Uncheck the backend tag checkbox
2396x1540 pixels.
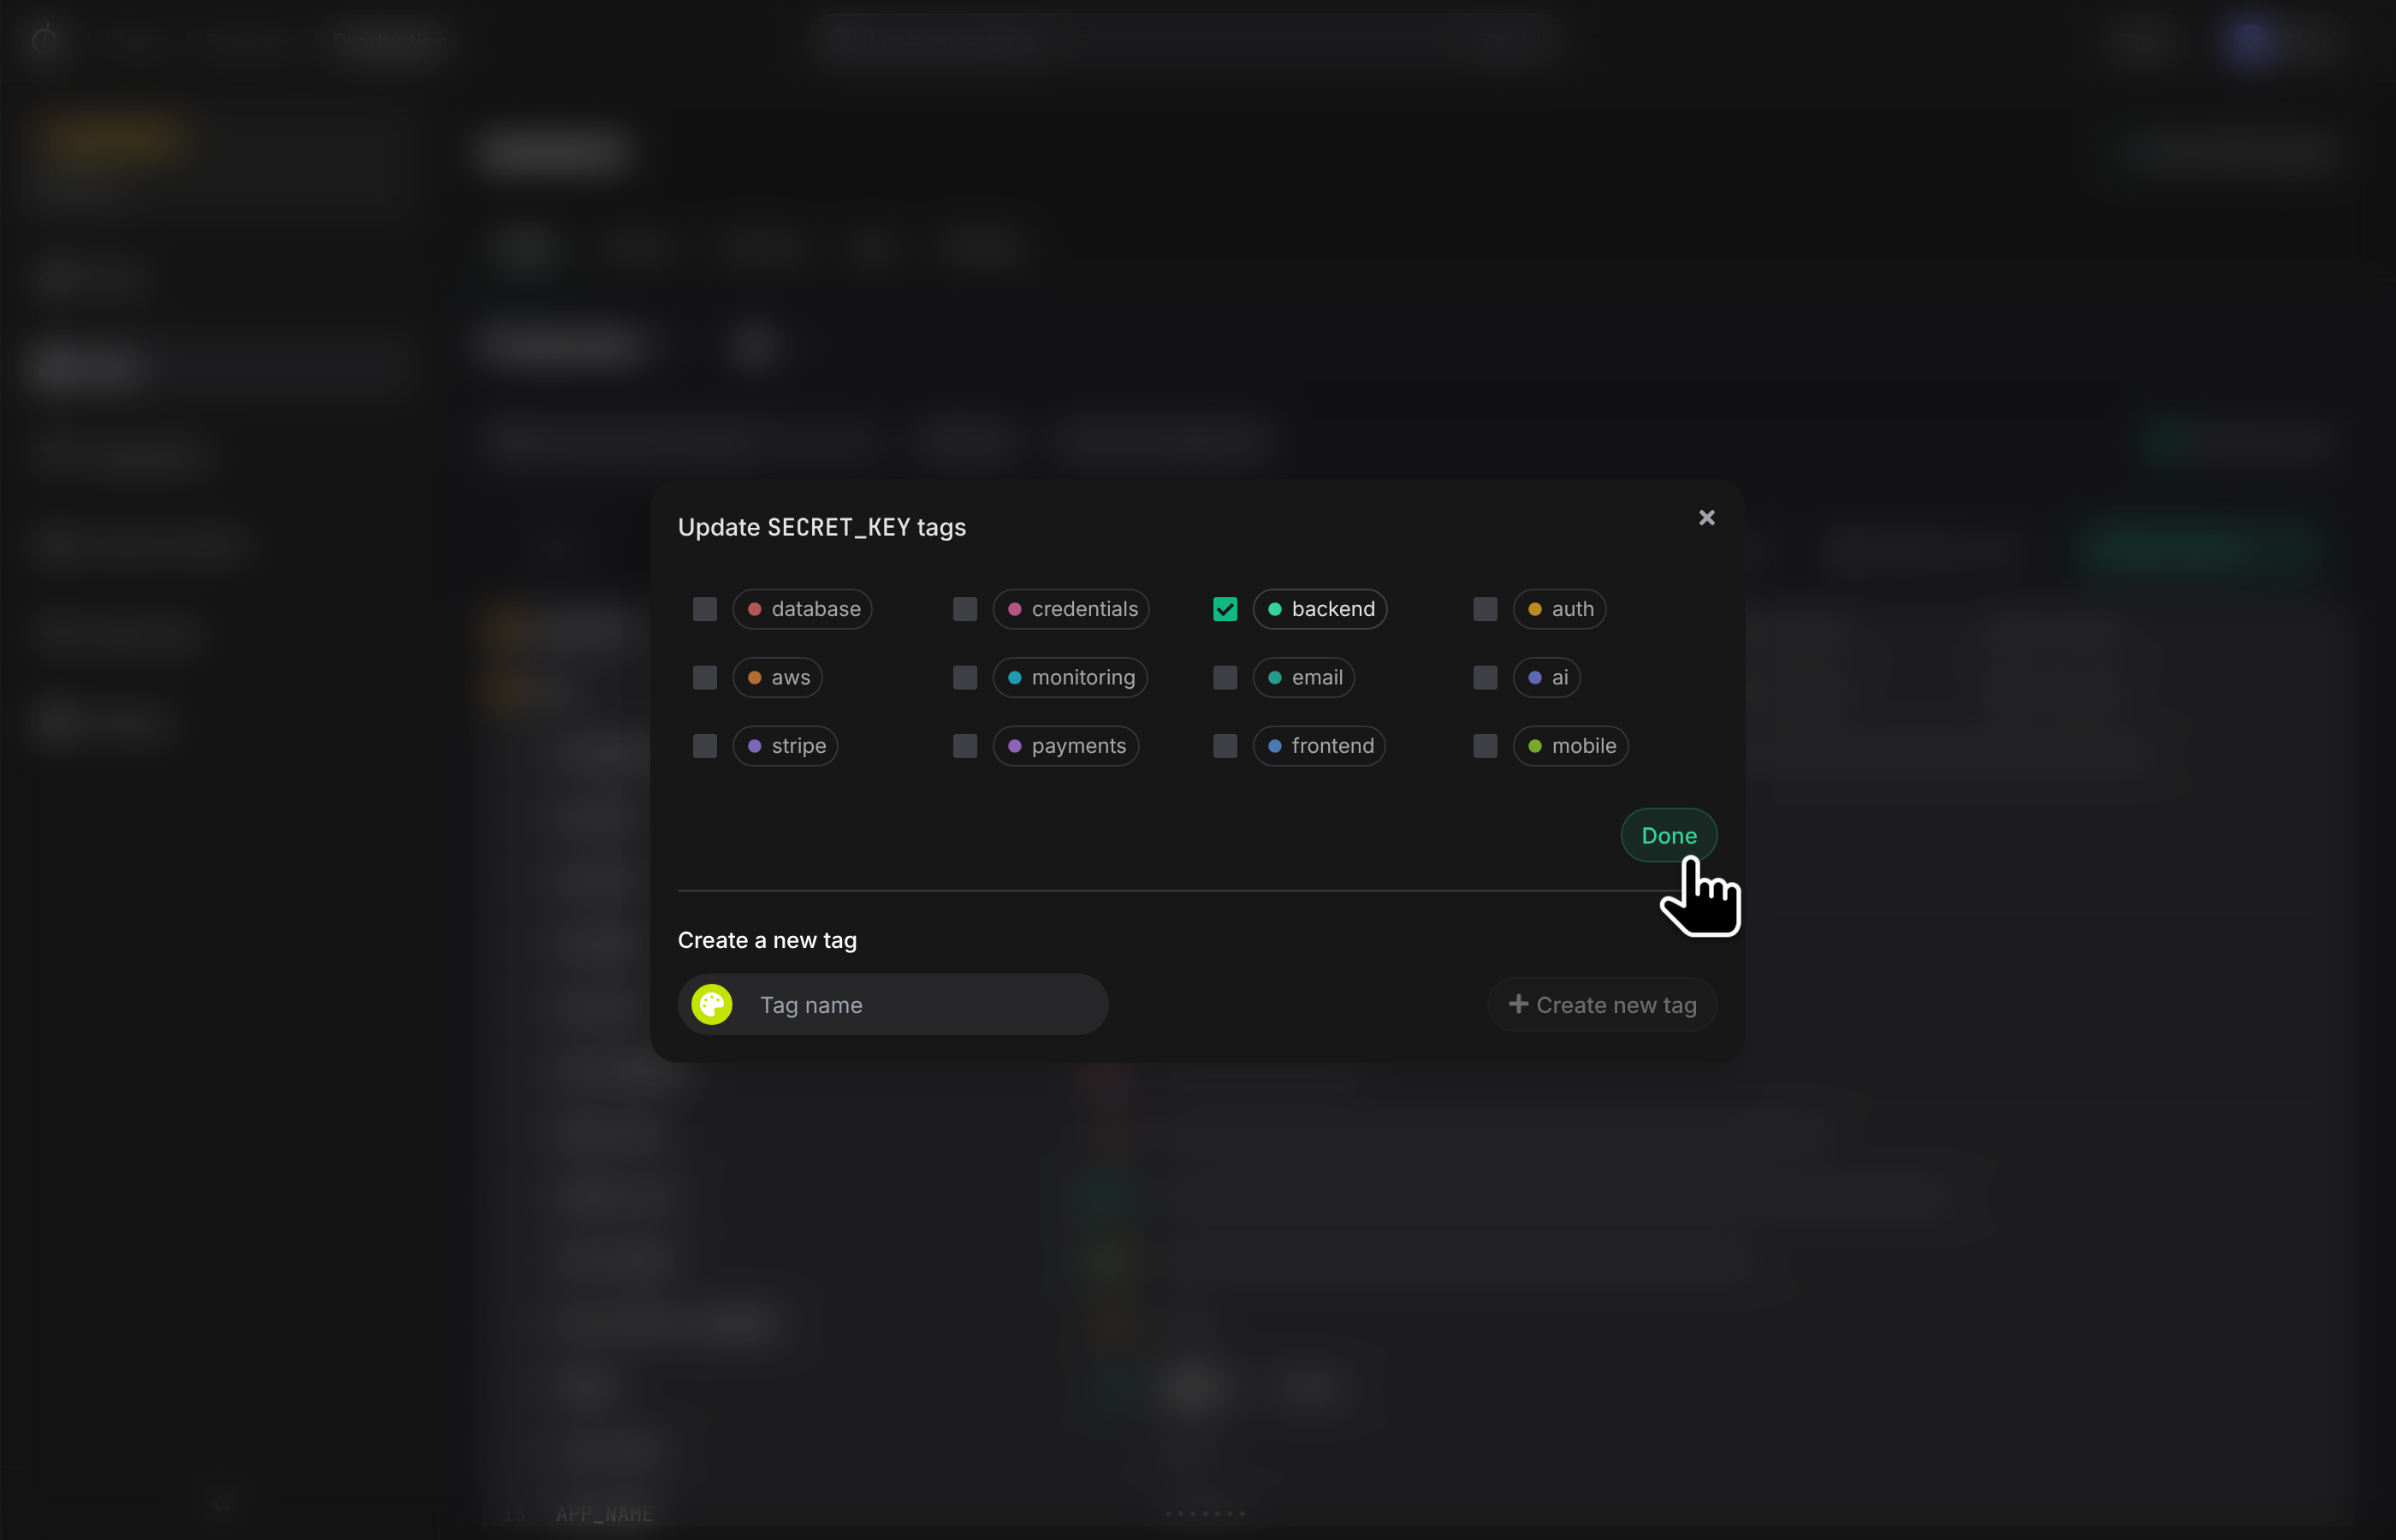[1225, 609]
